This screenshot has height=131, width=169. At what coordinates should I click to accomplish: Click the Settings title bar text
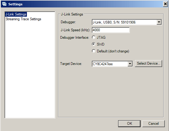[16, 4]
